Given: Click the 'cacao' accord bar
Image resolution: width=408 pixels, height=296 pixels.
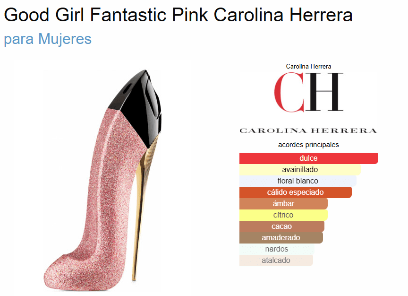Looking at the screenshot, I should click(282, 226).
